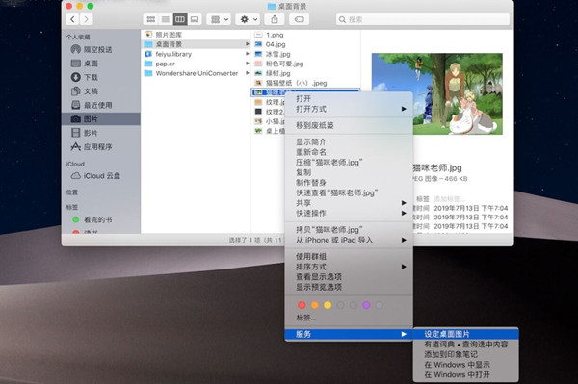Open 隔空投送 in the sidebar

100,49
